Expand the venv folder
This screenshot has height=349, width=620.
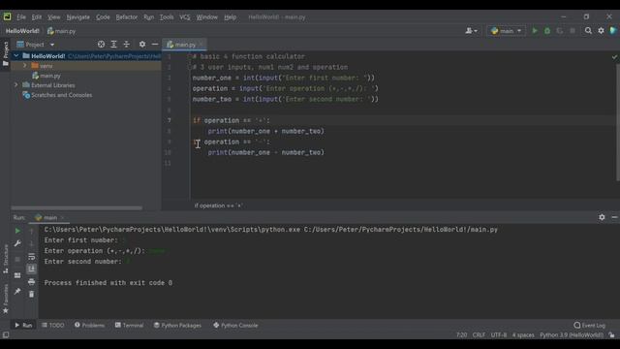point(25,66)
